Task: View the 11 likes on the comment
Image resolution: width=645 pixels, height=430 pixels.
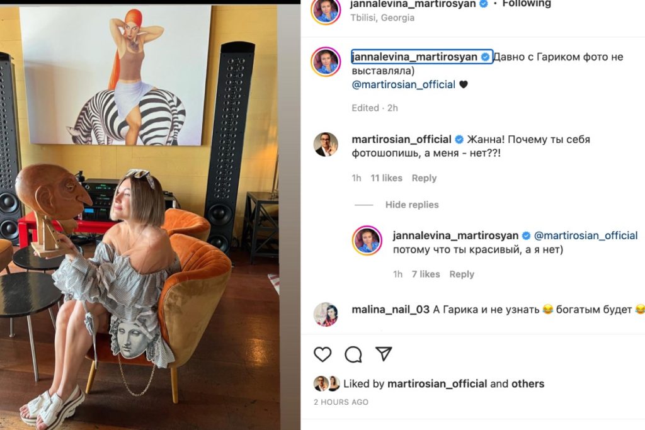Action: point(386,178)
